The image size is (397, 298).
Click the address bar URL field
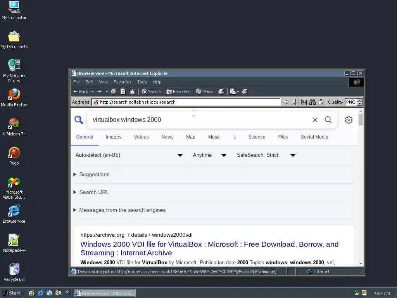click(x=186, y=102)
